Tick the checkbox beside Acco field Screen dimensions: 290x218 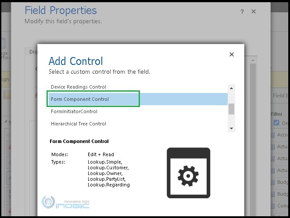point(273,135)
